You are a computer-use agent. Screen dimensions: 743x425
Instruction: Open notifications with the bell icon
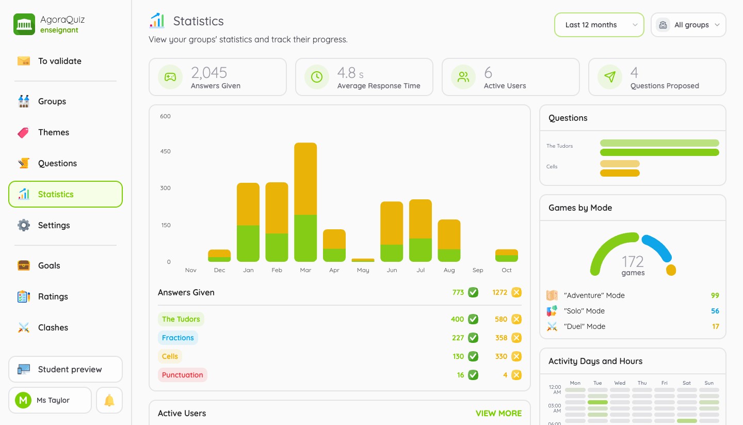click(x=109, y=400)
